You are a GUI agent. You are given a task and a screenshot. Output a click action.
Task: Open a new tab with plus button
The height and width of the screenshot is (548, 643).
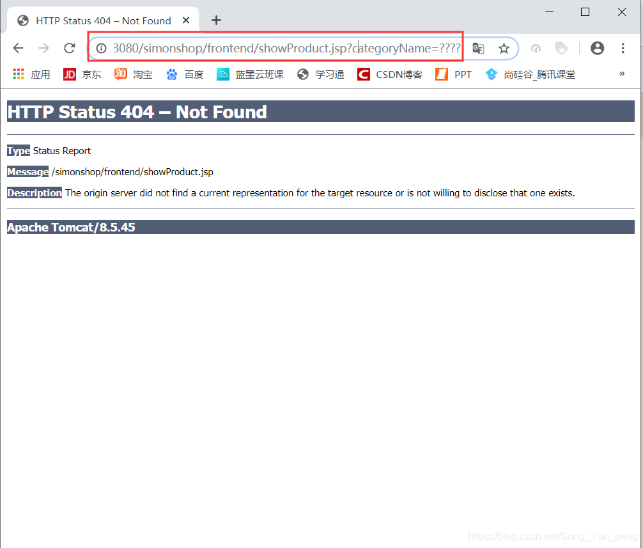(216, 20)
